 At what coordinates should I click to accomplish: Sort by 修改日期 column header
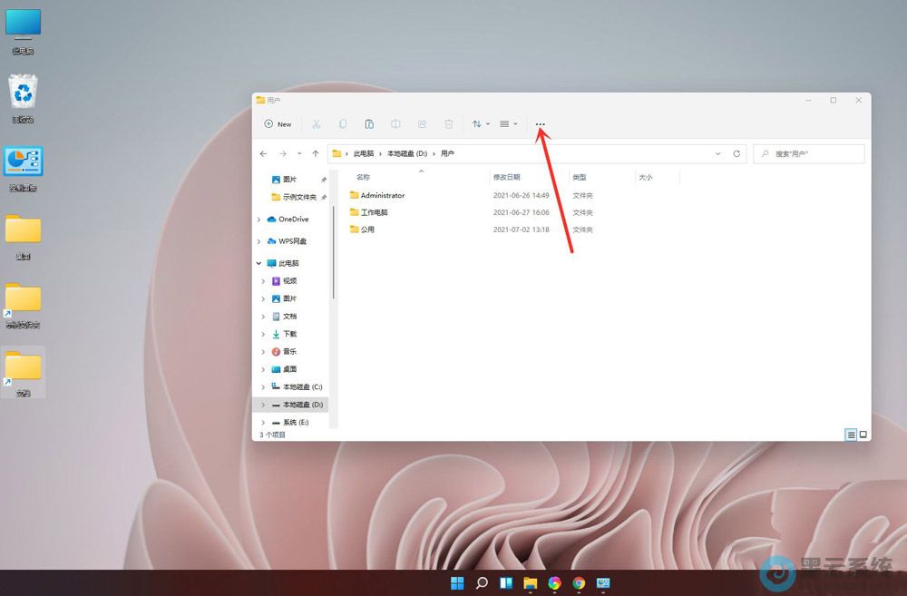(x=507, y=178)
